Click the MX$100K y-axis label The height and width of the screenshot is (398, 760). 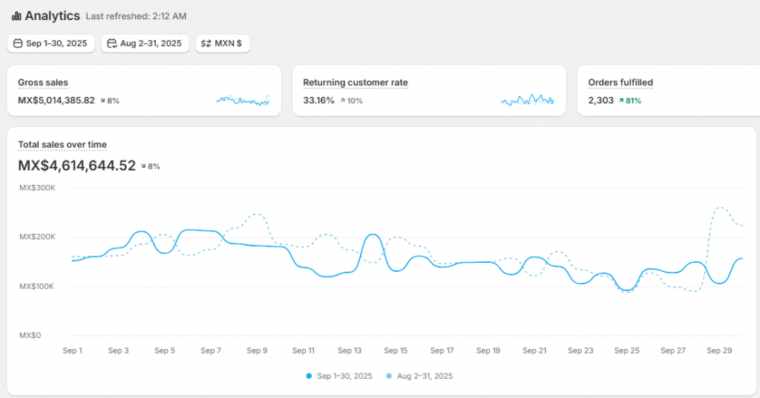pos(36,287)
